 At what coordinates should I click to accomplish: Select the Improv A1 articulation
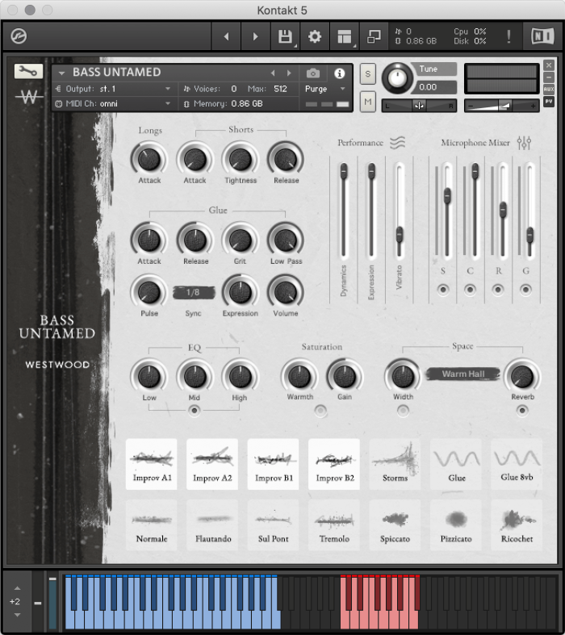click(152, 464)
